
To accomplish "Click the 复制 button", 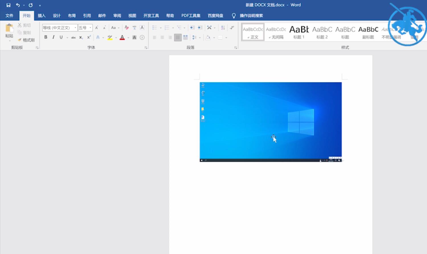I will [x=24, y=33].
